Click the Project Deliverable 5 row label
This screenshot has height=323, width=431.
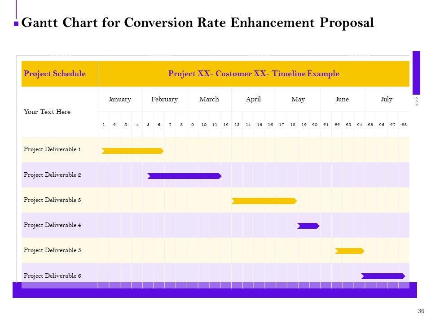click(52, 250)
